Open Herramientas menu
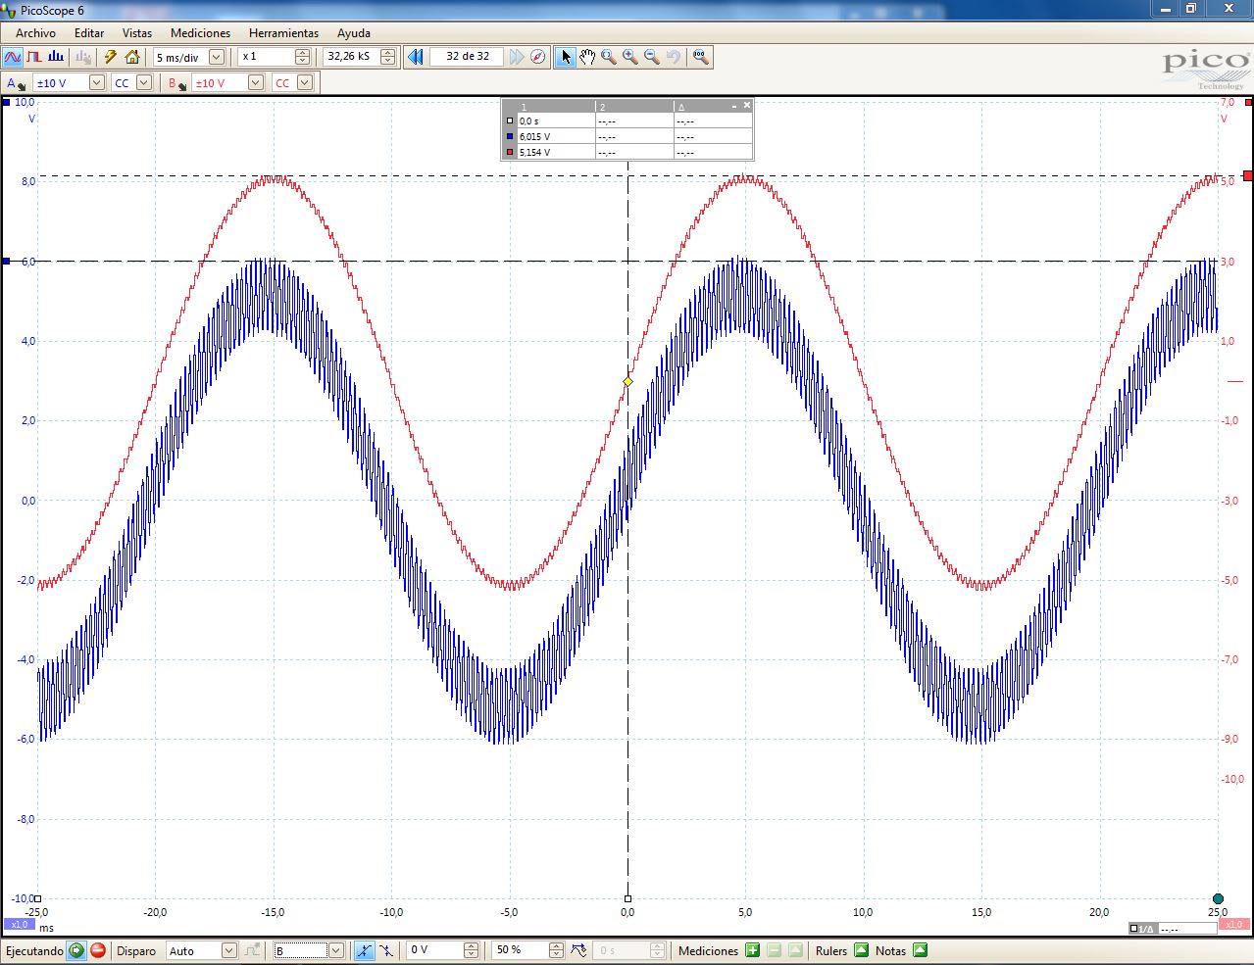Image resolution: width=1254 pixels, height=965 pixels. point(283,32)
